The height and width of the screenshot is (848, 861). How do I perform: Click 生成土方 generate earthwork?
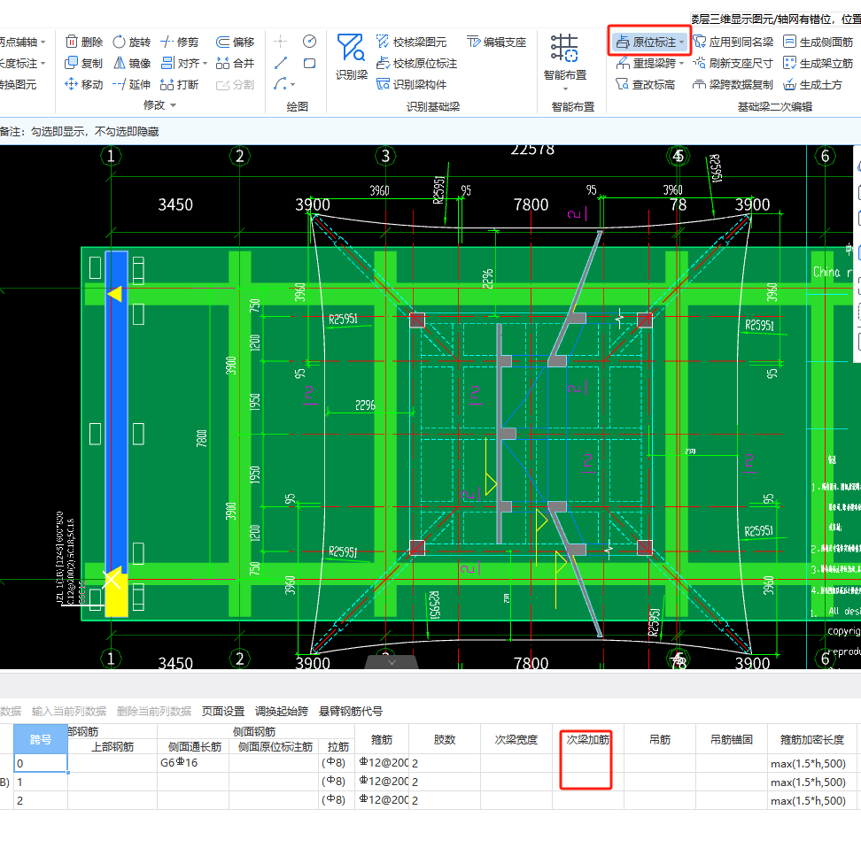pos(812,85)
